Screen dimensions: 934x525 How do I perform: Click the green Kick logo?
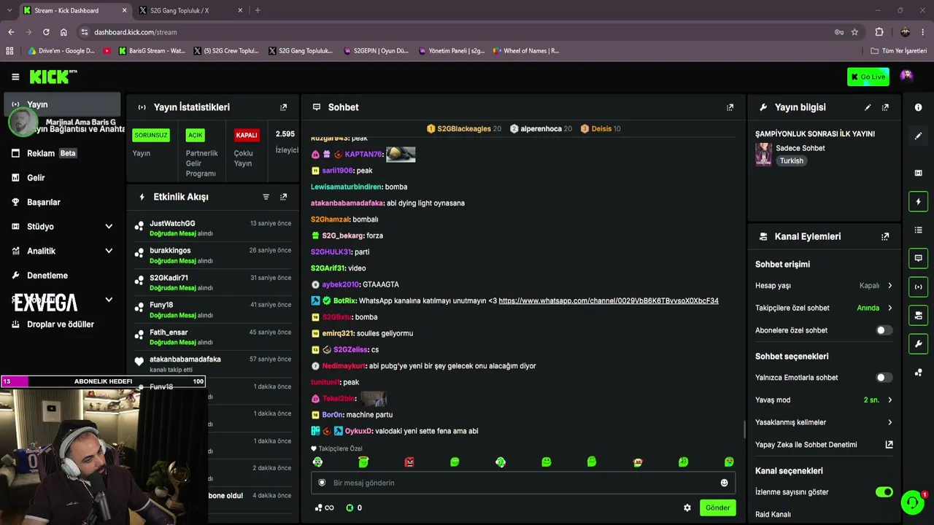click(53, 77)
